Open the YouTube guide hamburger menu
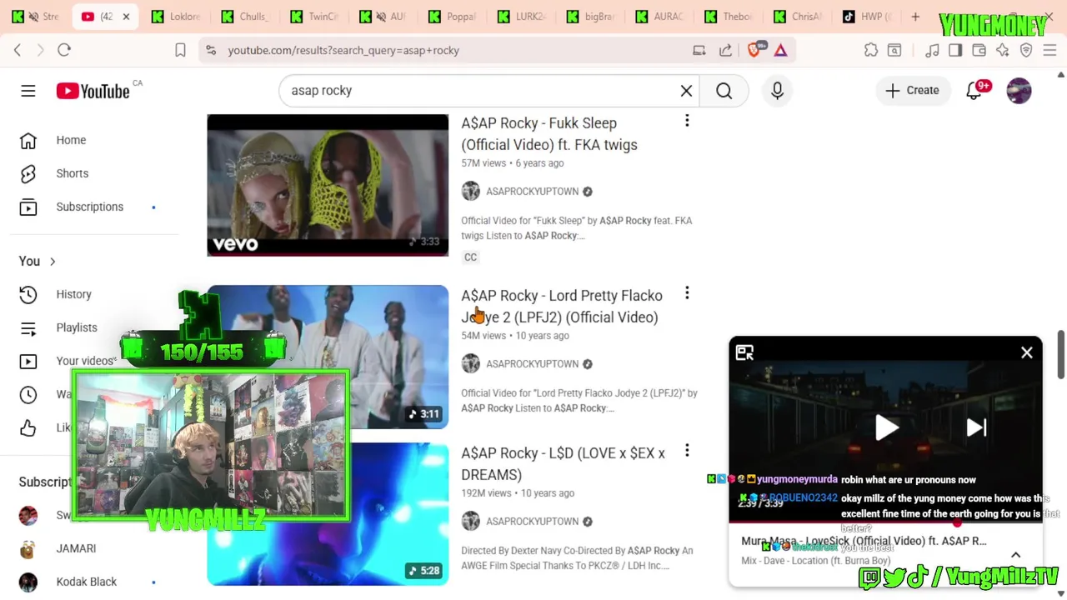 click(x=28, y=91)
